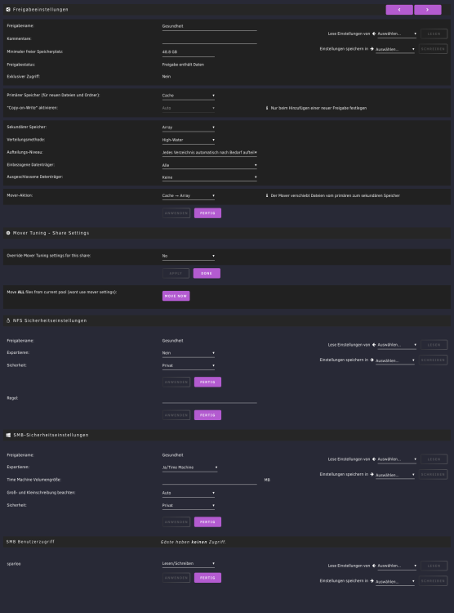Click the 'Freigabe enthält Daten' status text
This screenshot has width=454, height=613.
[x=183, y=65]
